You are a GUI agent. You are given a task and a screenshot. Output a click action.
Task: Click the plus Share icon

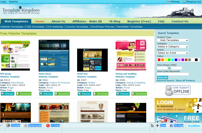(x=157, y=126)
